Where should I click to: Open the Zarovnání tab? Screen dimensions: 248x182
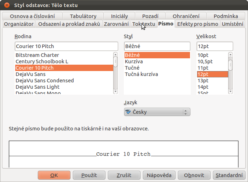116,24
